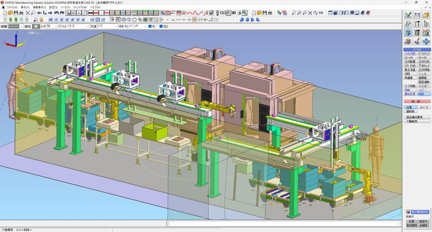Select the green checkmark sketch icon in the right panel
Screen dimensions: 432x232
(409, 15)
